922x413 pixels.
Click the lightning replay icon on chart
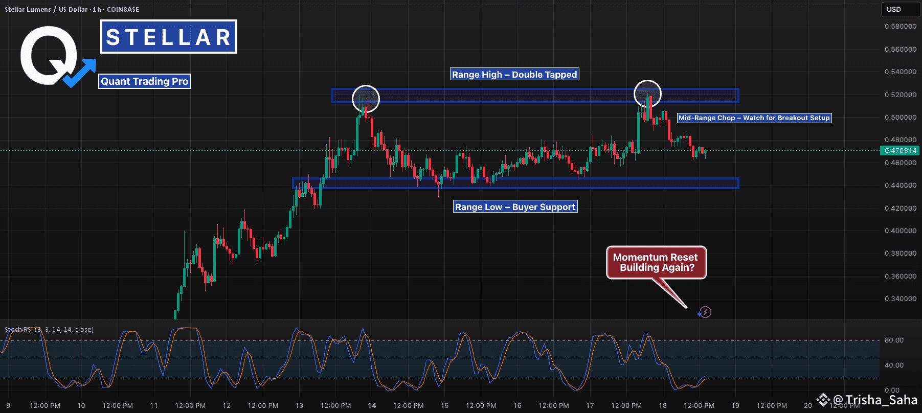coord(705,312)
